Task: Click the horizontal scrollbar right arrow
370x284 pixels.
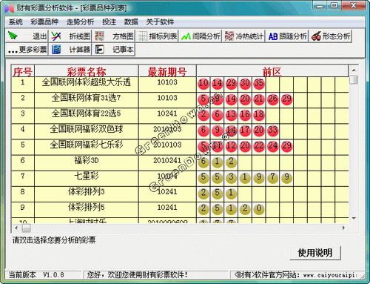Action: [343, 228]
